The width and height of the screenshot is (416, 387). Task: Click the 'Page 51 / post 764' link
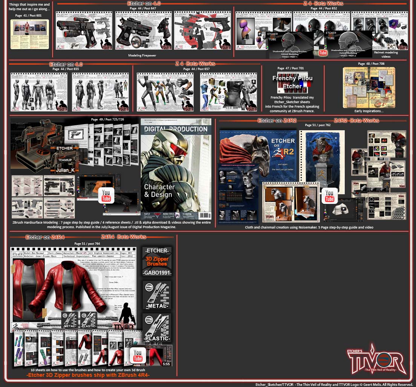(x=87, y=243)
